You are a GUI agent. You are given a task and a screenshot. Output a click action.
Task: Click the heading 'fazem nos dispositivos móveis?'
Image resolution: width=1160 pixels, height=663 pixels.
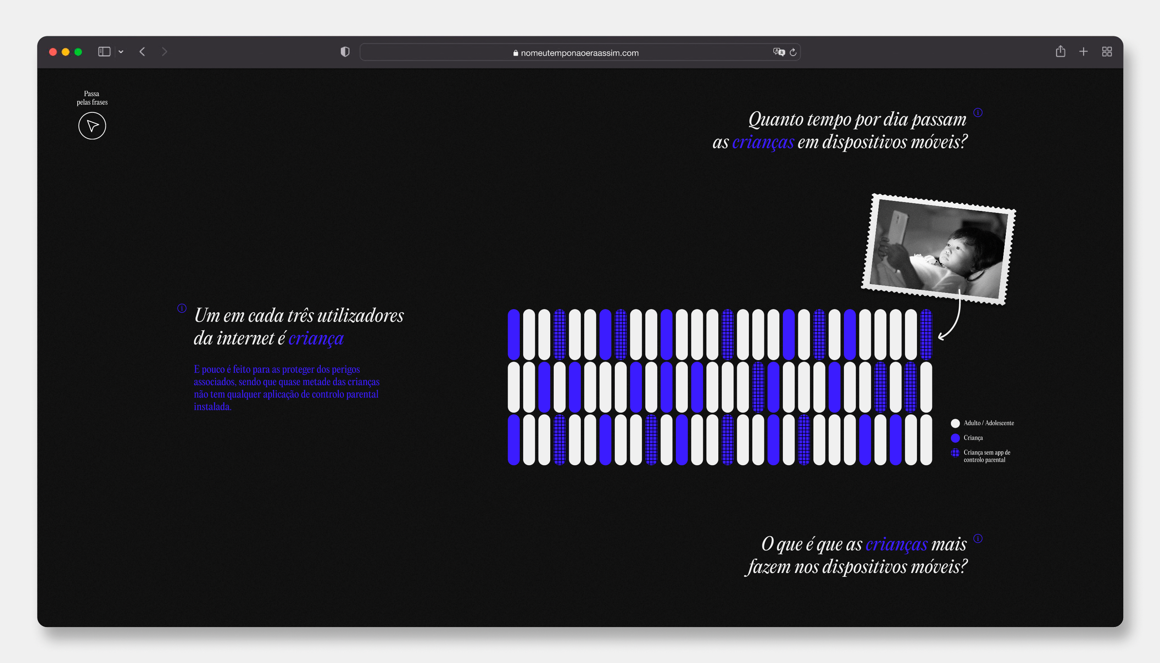tap(856, 567)
